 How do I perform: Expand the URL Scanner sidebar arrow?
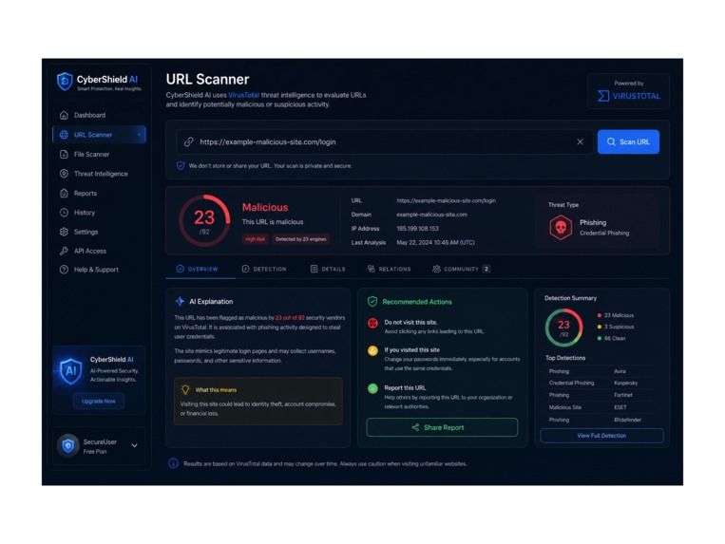coord(139,135)
